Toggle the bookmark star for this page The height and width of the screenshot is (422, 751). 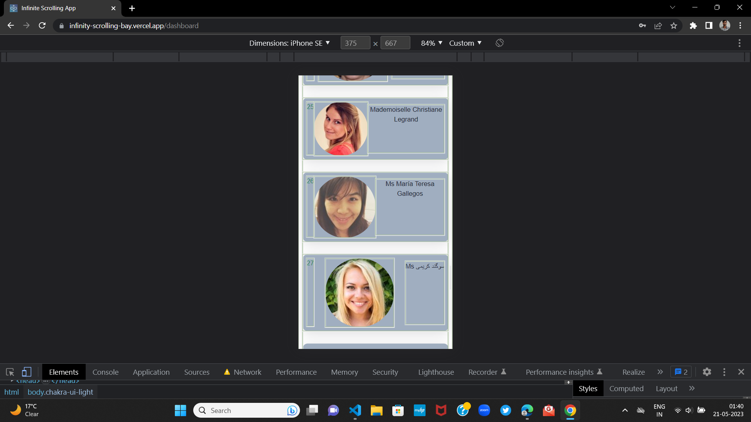[x=674, y=25]
